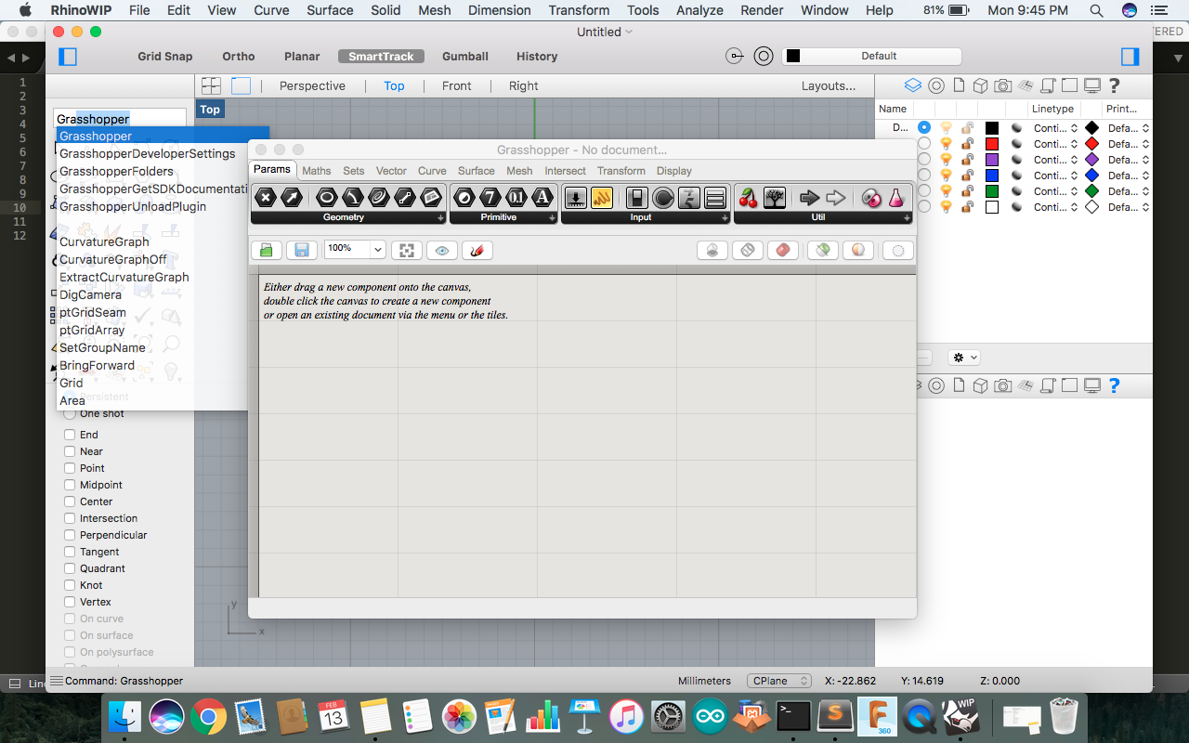1189x743 pixels.
Task: Open the Perspective viewport tab
Action: pos(312,85)
